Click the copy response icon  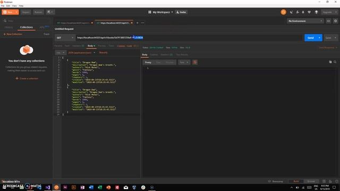(330, 62)
